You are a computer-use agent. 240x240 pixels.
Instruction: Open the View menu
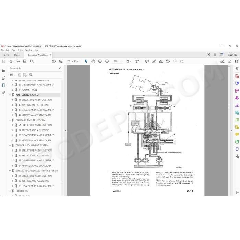[x=13, y=50]
